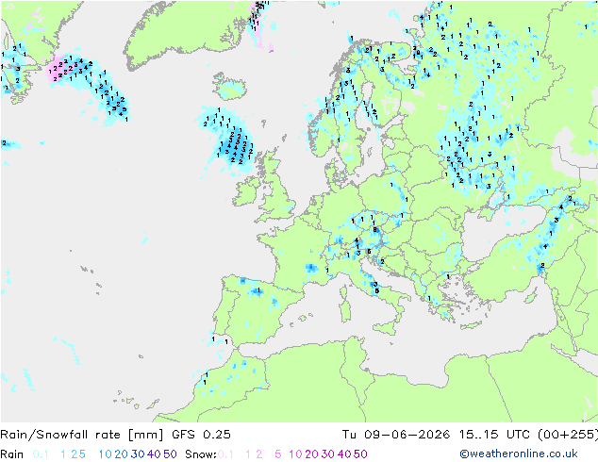Click the 'Rain' legend label

[12, 454]
